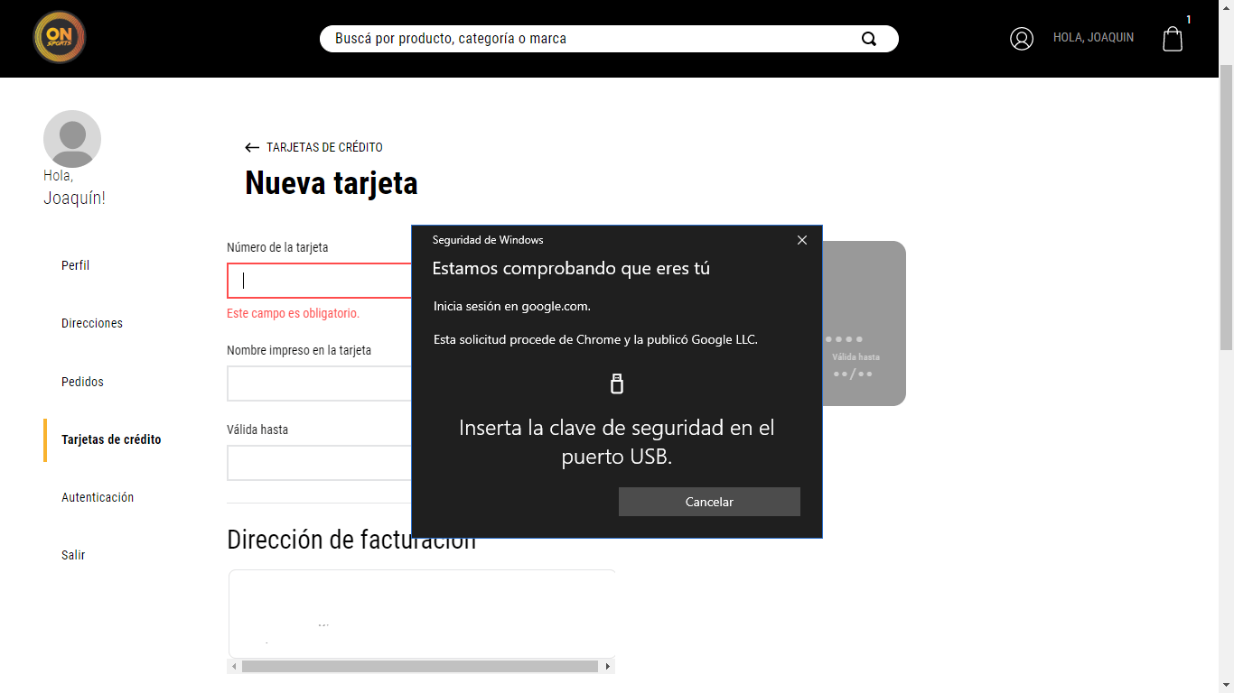The image size is (1234, 693).
Task: Click the billing address horizontal scrollbar thumb
Action: 420,666
